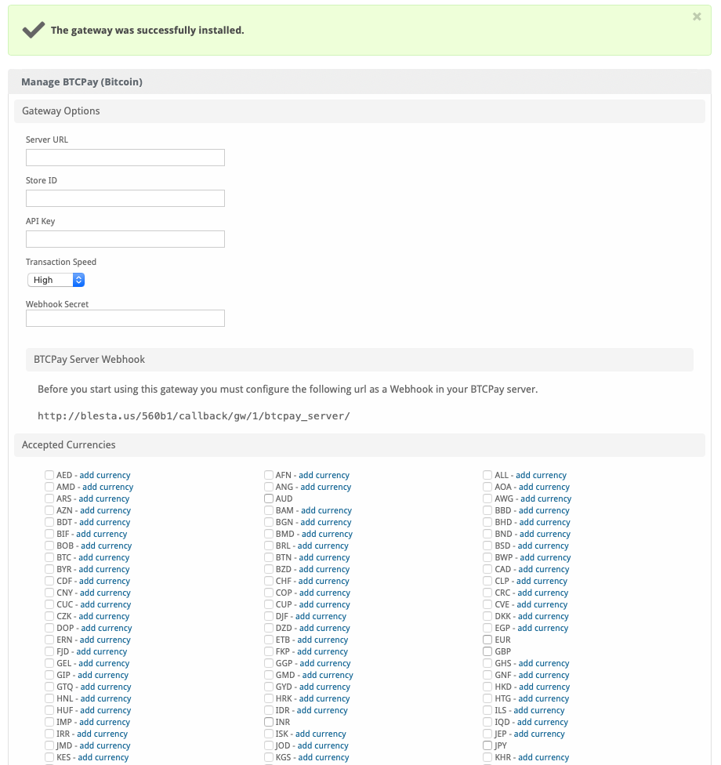Select the Webhook Secret input box

click(125, 318)
